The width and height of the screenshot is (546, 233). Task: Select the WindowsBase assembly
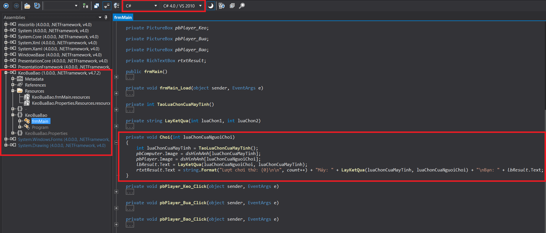click(x=60, y=55)
